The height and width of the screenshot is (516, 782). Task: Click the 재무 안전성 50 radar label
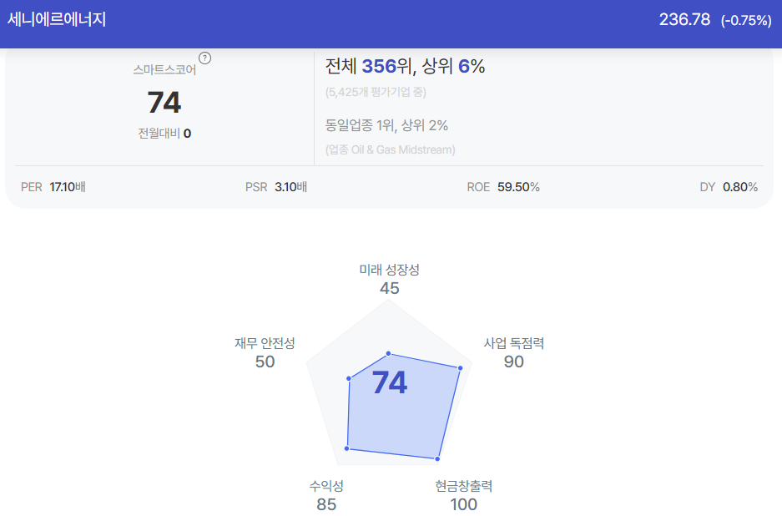coord(265,352)
